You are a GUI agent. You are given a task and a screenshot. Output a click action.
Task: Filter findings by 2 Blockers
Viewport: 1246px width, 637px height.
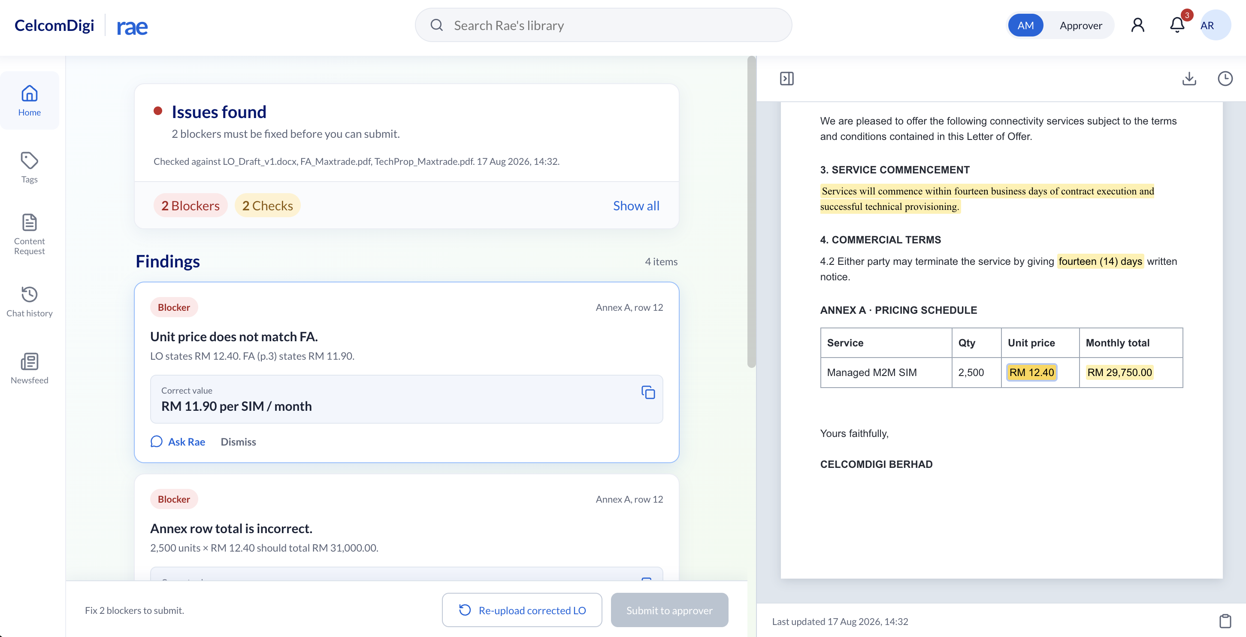[x=191, y=205]
